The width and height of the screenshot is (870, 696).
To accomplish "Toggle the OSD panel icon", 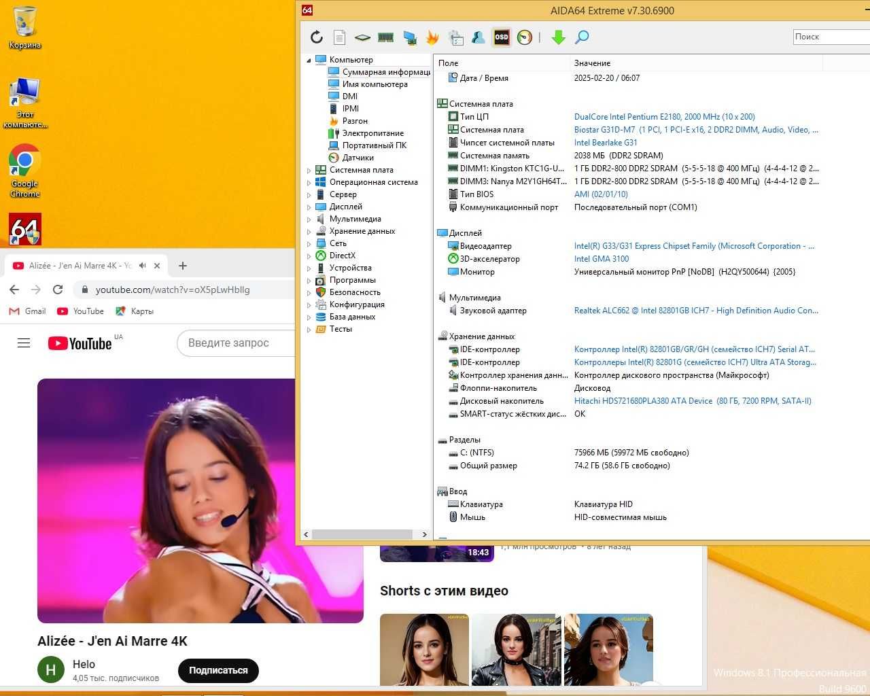I will pyautogui.click(x=502, y=37).
